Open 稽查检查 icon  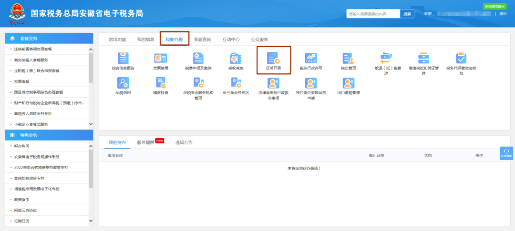161,83
